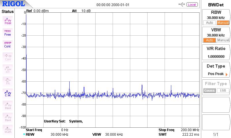Click the Stop Freq 200.00 MHz value

190,130
